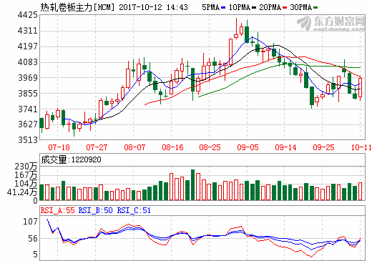372x261 pixels.
Task: Click the 4425 price axis label
Action: point(28,15)
